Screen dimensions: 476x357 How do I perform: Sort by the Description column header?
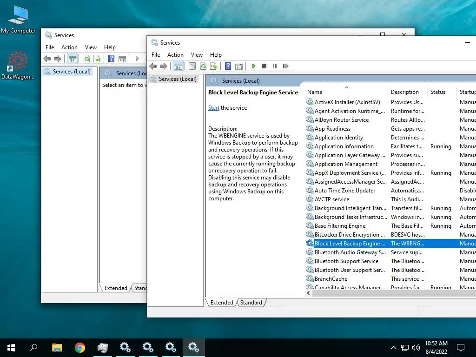click(407, 92)
